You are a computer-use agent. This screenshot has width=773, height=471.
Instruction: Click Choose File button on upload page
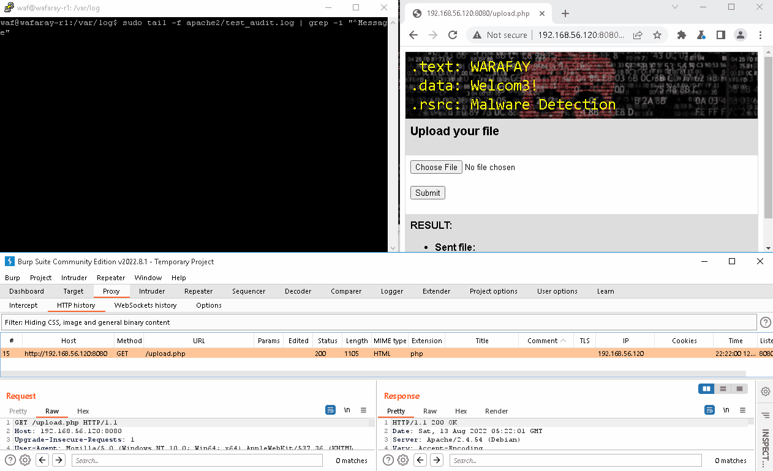[x=436, y=167]
